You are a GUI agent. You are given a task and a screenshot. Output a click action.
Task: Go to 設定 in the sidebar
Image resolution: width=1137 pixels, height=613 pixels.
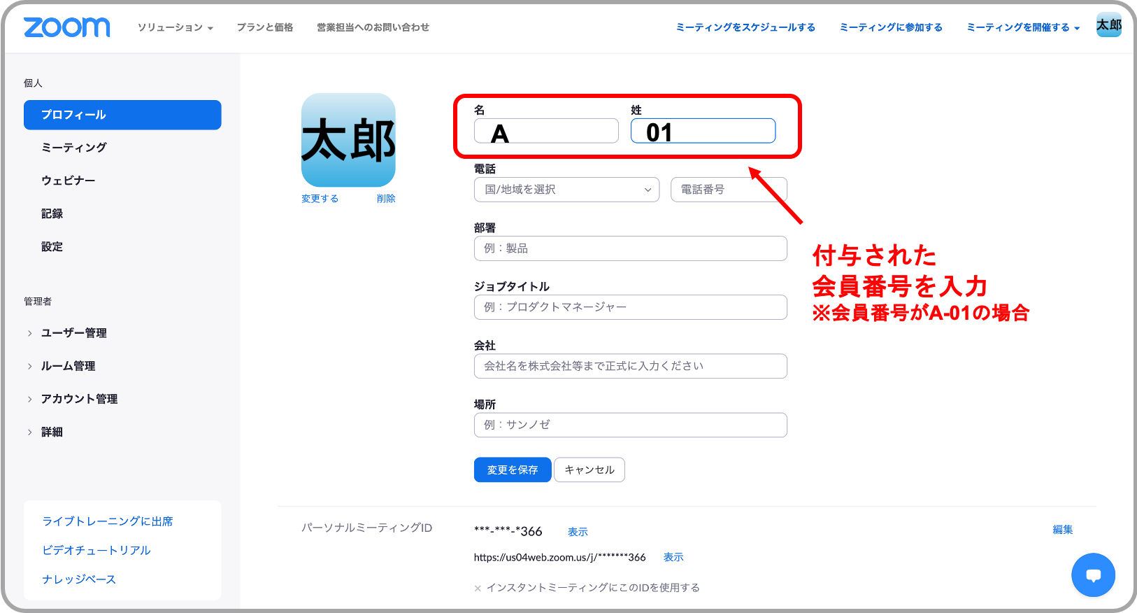52,247
